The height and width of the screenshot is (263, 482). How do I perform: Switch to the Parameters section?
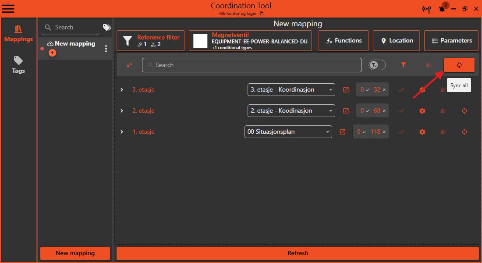point(451,40)
